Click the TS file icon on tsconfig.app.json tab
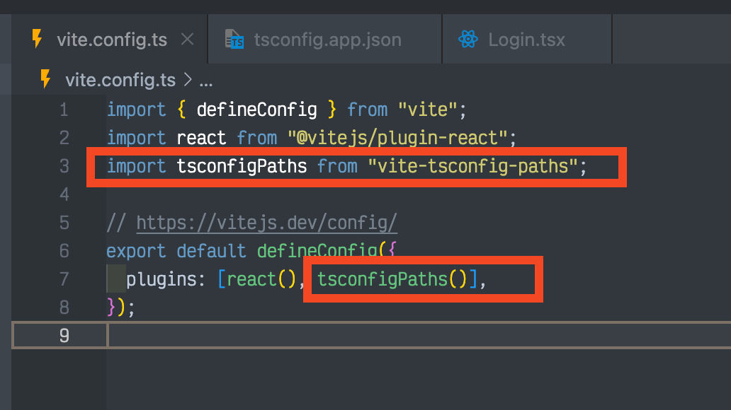 [234, 39]
